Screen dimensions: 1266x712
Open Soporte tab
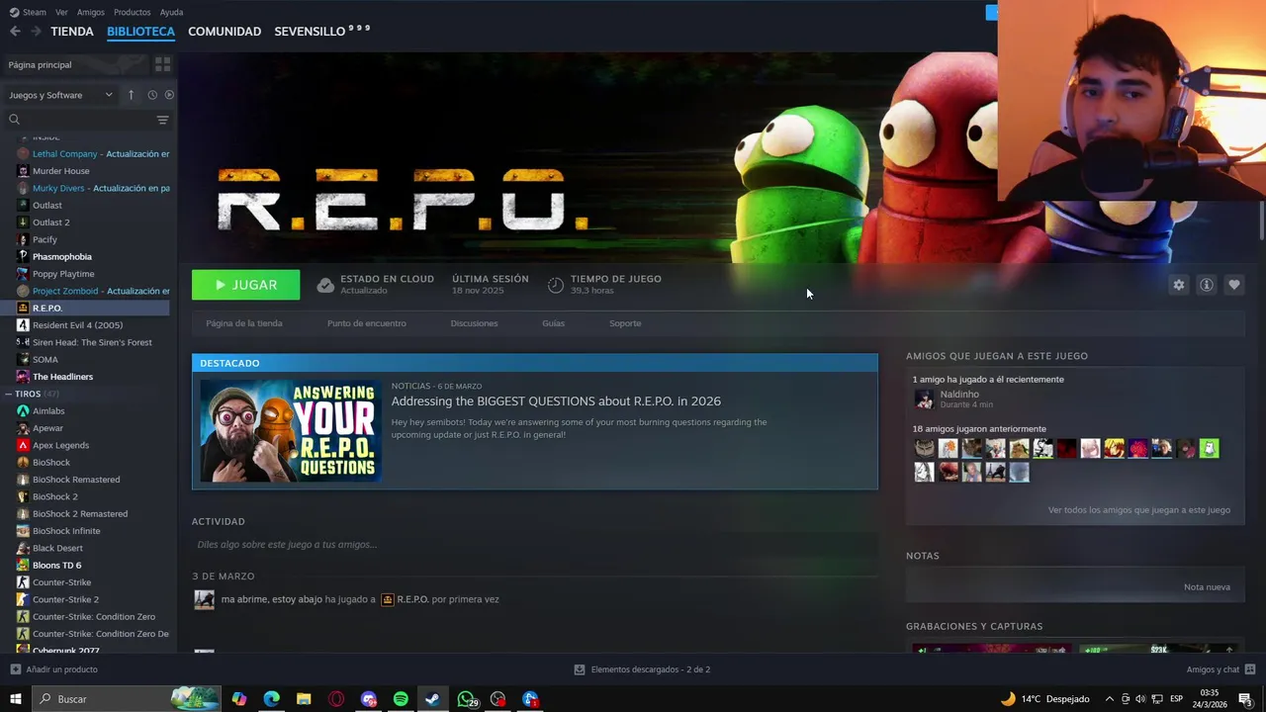pyautogui.click(x=625, y=323)
